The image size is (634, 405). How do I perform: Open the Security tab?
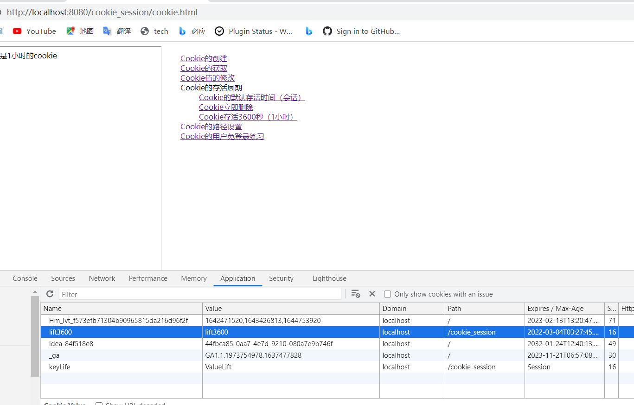(x=281, y=278)
